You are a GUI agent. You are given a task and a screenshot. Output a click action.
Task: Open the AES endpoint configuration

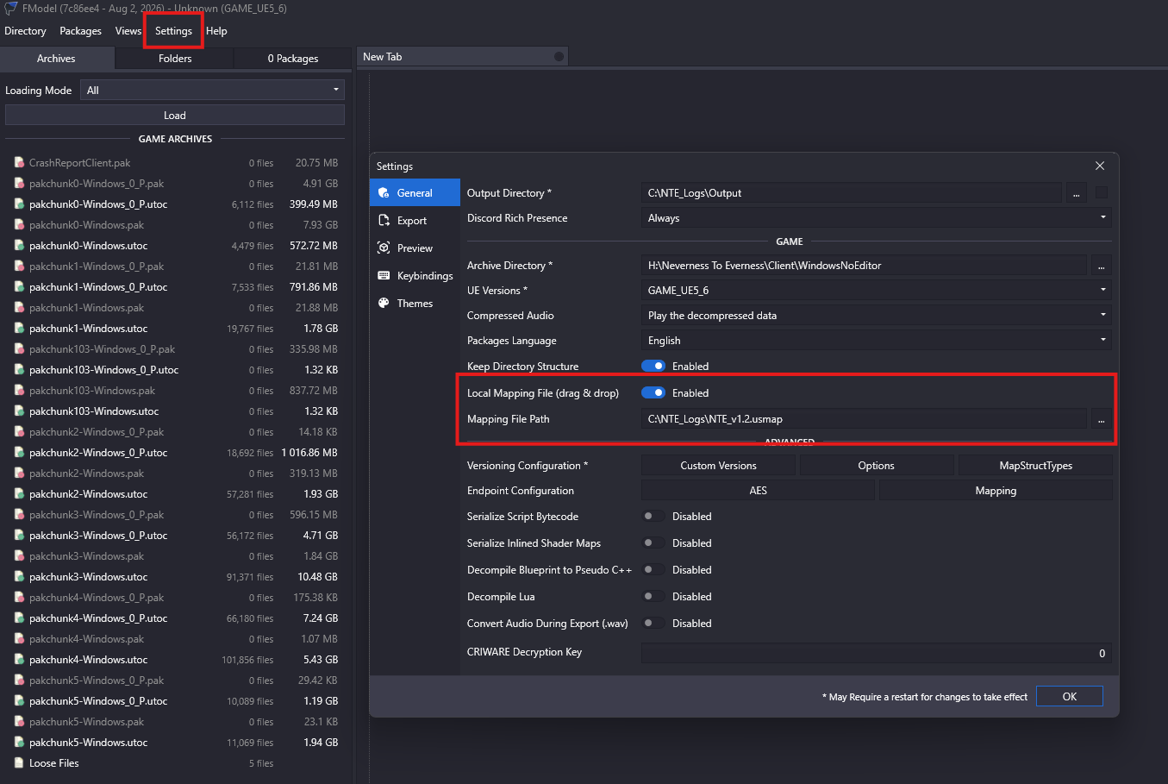758,491
